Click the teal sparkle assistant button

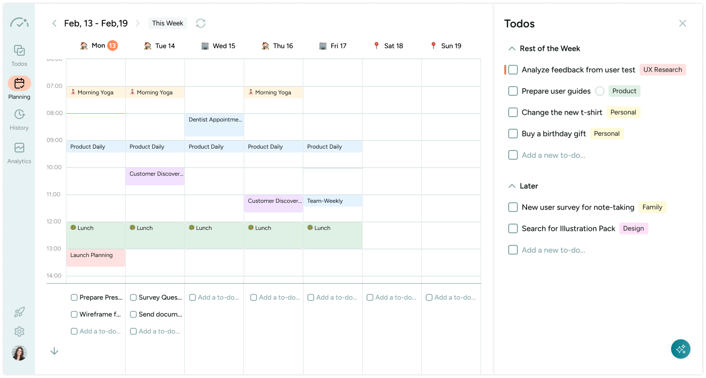681,349
